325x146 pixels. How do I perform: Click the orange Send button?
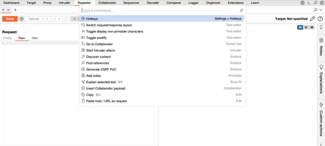(x=10, y=19)
